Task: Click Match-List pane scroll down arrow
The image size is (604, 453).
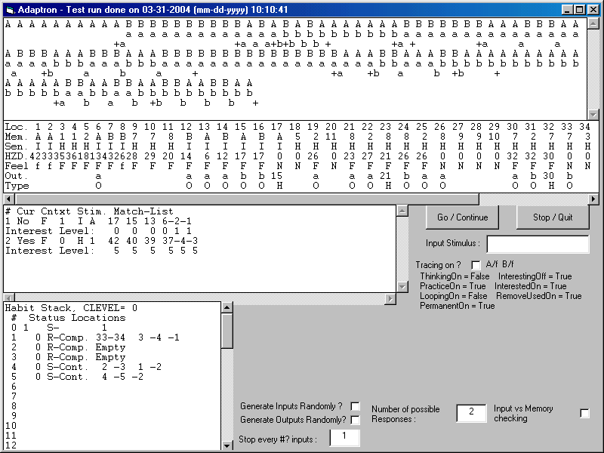Action: [x=402, y=287]
